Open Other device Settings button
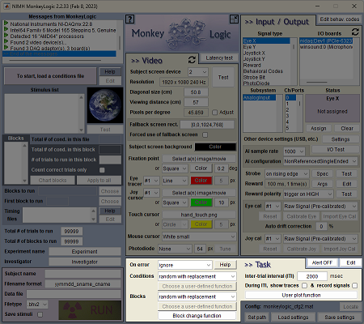Viewport: 364px width, 324px height. pos(341,139)
